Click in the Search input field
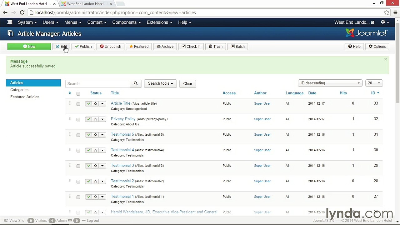The width and height of the screenshot is (400, 225). 97,83
